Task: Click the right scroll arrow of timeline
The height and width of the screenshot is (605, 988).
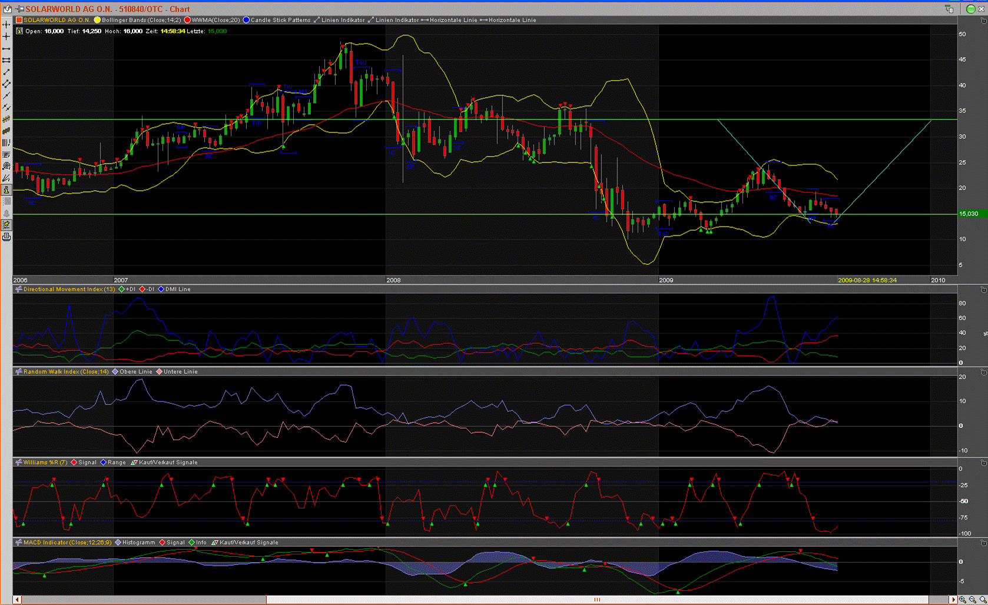Action: (x=953, y=600)
